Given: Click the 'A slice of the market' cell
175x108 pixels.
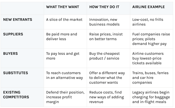Looking at the screenshot, I should (x=64, y=19).
